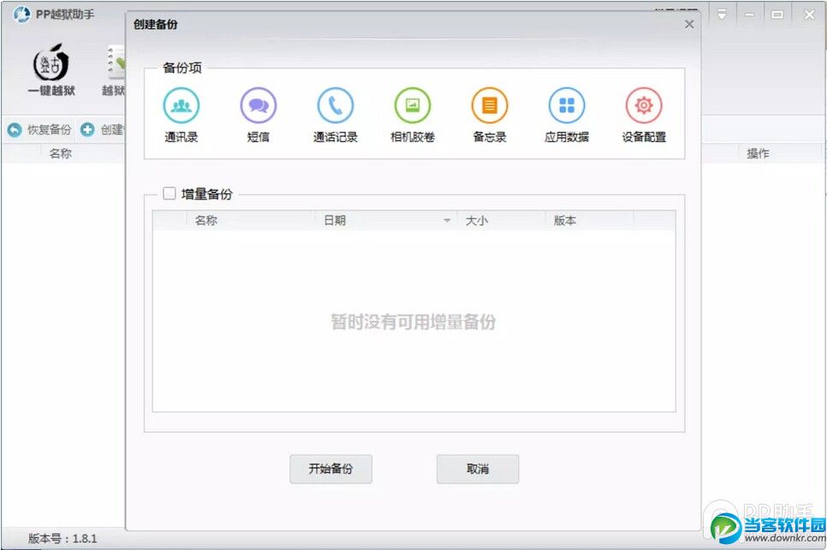The width and height of the screenshot is (827, 550).
Task: Click the 取消 button
Action: click(478, 469)
